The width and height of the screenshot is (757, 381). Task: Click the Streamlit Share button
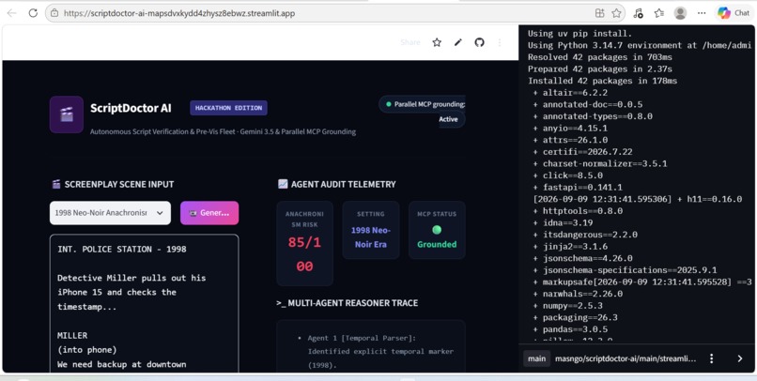tap(410, 42)
